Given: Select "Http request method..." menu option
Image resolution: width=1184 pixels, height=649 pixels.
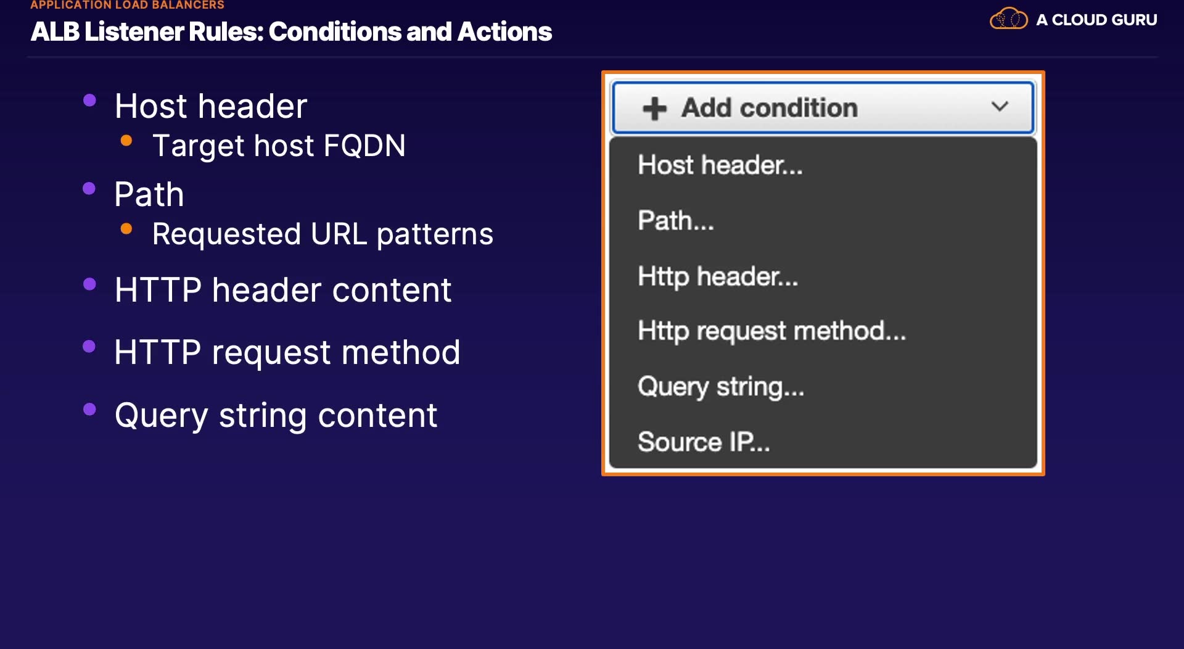Looking at the screenshot, I should point(771,331).
